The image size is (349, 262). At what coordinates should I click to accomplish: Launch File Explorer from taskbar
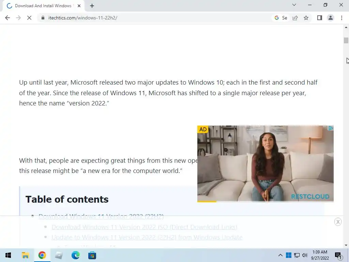[25, 255]
